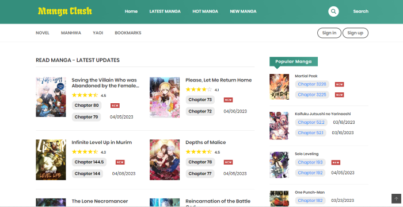This screenshot has width=403, height=207.
Task: Click date 04/05/2023 beside Chapter 79
Action: pos(121,117)
